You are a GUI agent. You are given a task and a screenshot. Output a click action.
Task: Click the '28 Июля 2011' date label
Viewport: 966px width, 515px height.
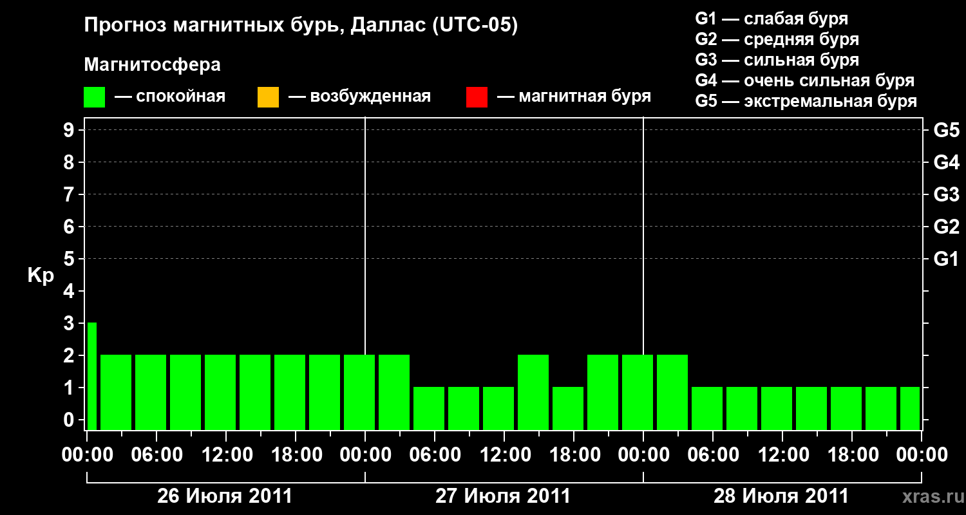coord(781,496)
